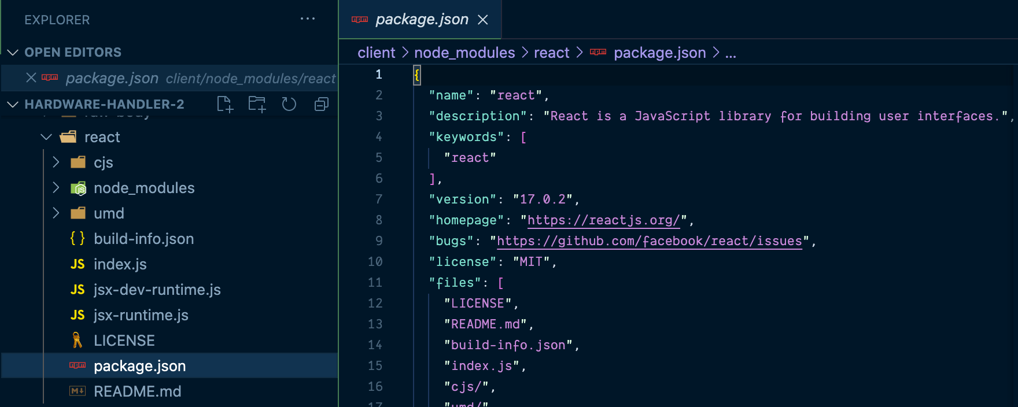Expand the node_modules folder chevron in the tree

[x=56, y=188]
